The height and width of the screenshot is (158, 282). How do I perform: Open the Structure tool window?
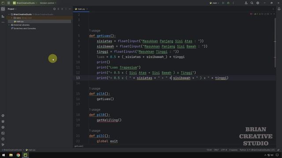(x=3, y=16)
